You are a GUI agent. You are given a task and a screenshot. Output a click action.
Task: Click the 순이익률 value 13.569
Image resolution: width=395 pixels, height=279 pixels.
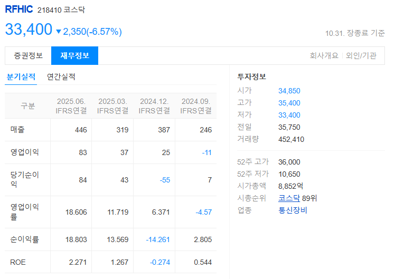click(x=118, y=239)
